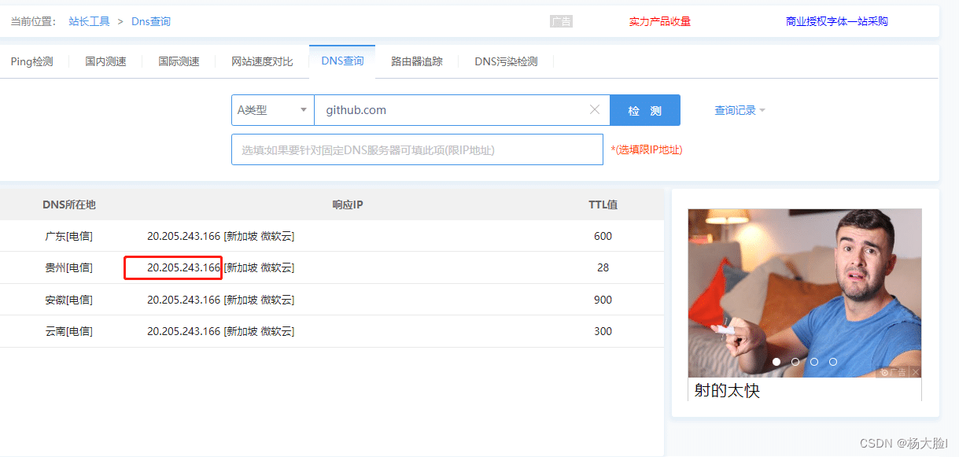Click the 广东[电信] row location
The height and width of the screenshot is (457, 959).
click(x=69, y=236)
